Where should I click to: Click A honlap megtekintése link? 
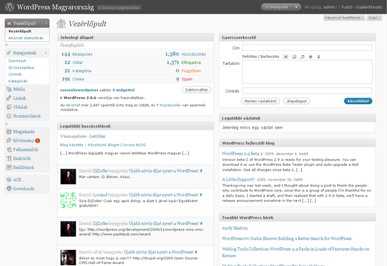(119, 8)
